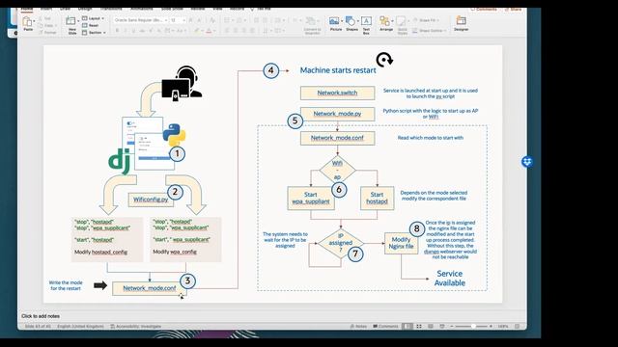Open the font name combo box
This screenshot has width=618, height=347.
coord(141,20)
